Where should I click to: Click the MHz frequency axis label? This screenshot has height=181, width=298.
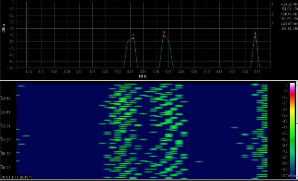(142, 76)
